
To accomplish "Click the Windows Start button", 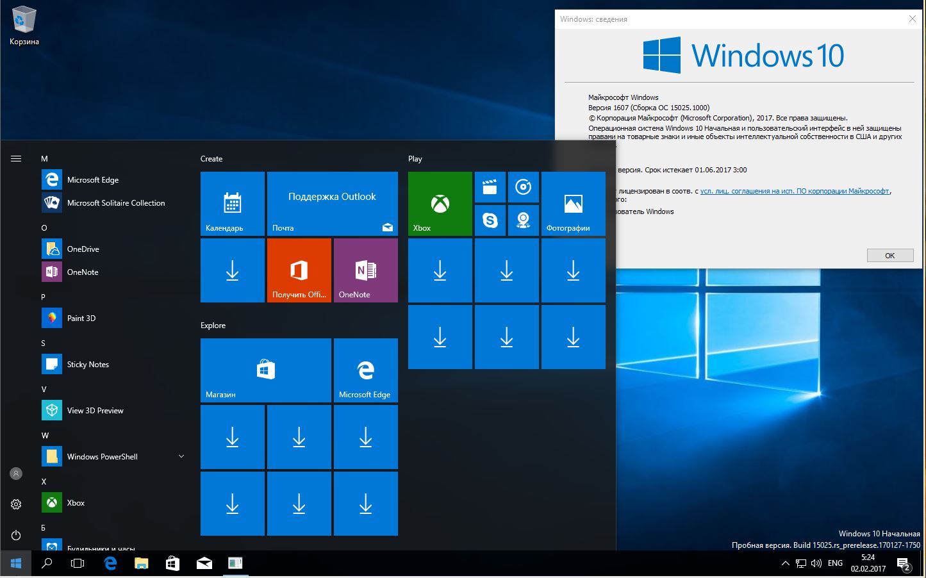I will click(16, 563).
